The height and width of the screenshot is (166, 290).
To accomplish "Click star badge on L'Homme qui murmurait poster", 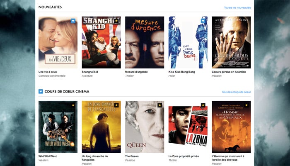I will click(246, 105).
